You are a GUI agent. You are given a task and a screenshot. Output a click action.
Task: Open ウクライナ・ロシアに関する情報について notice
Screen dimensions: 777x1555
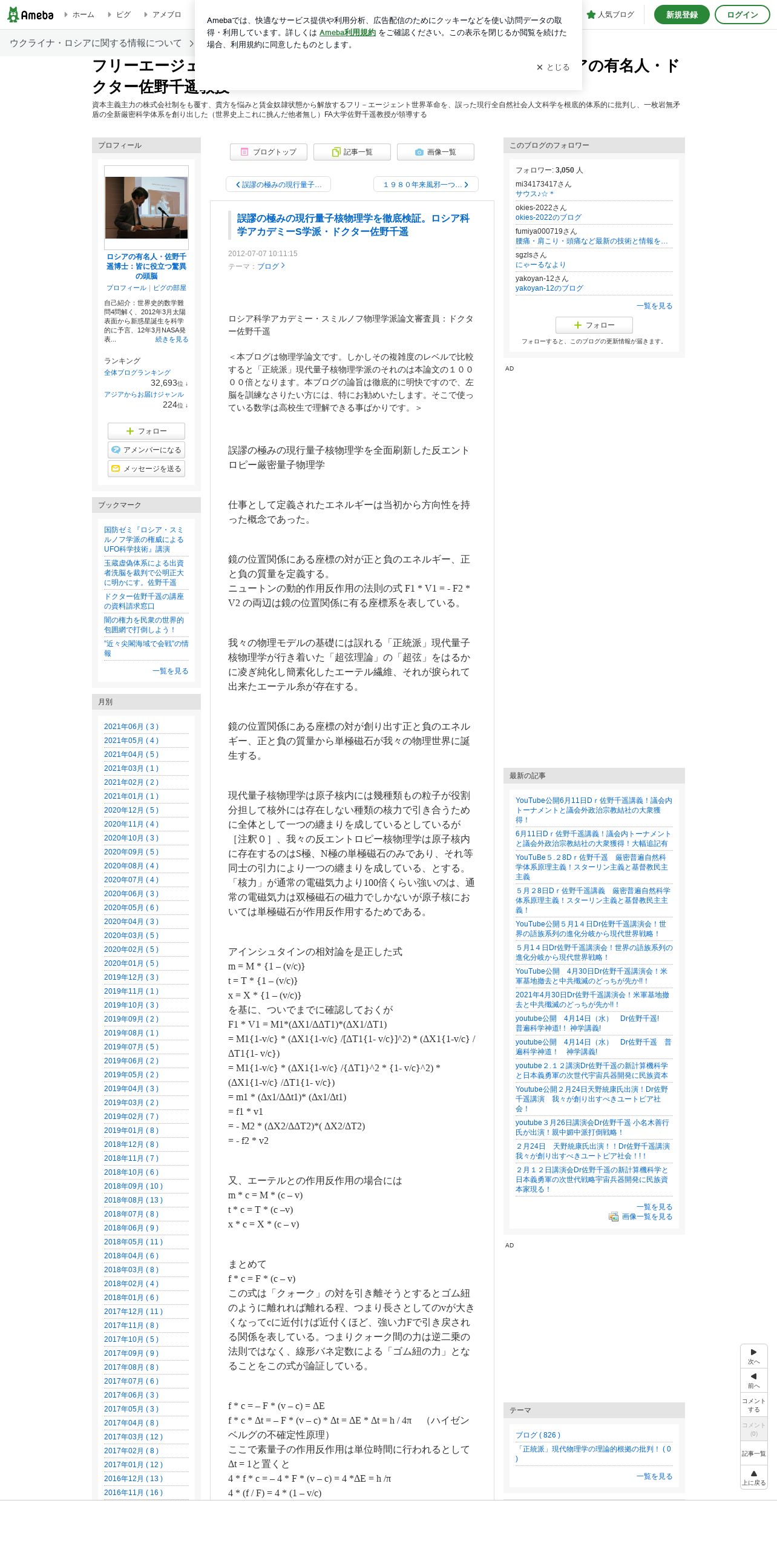pos(102,44)
